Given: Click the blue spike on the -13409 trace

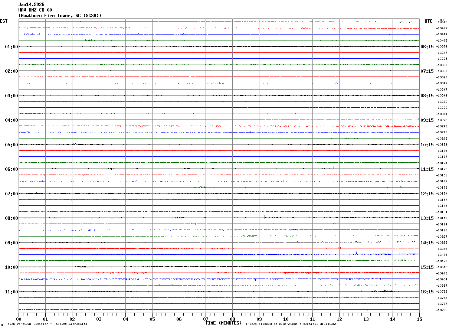Looking at the screenshot, I should click(x=357, y=253).
